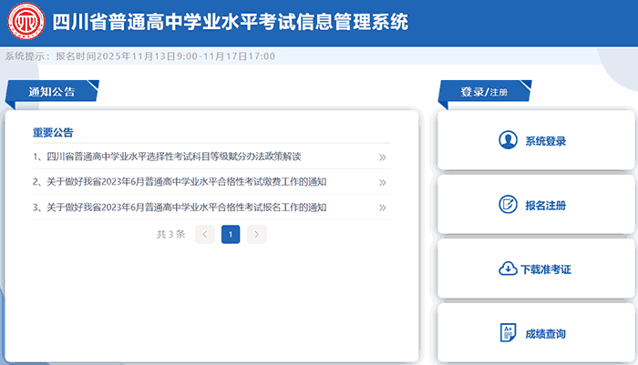Click the 系统提示 registration time notice
Viewport: 638px width, 365px height.
tap(140, 56)
